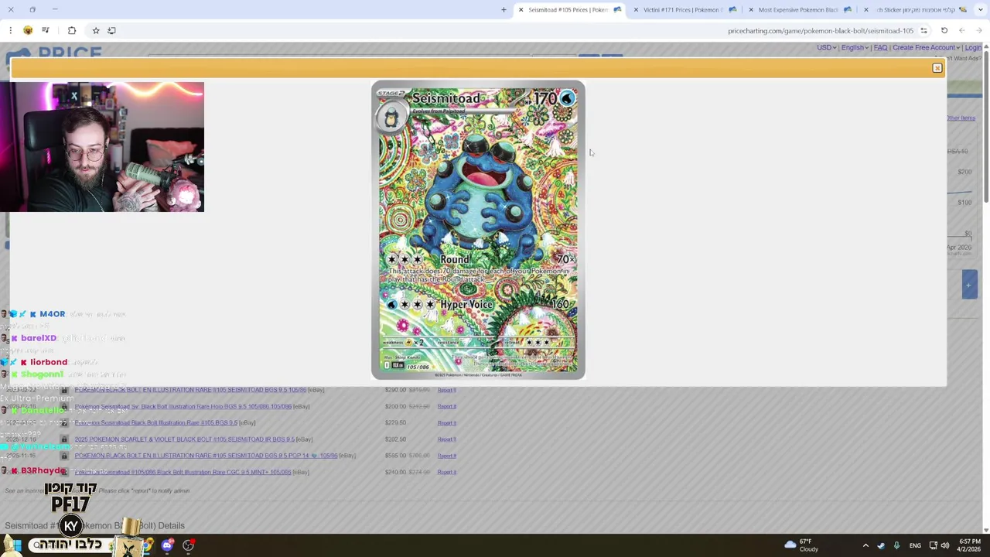Switch to Most Expensive Pokemon Black tab

pyautogui.click(x=798, y=10)
